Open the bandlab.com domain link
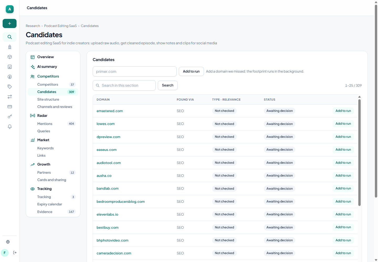Viewport: 378px width, 262px height. click(x=108, y=189)
